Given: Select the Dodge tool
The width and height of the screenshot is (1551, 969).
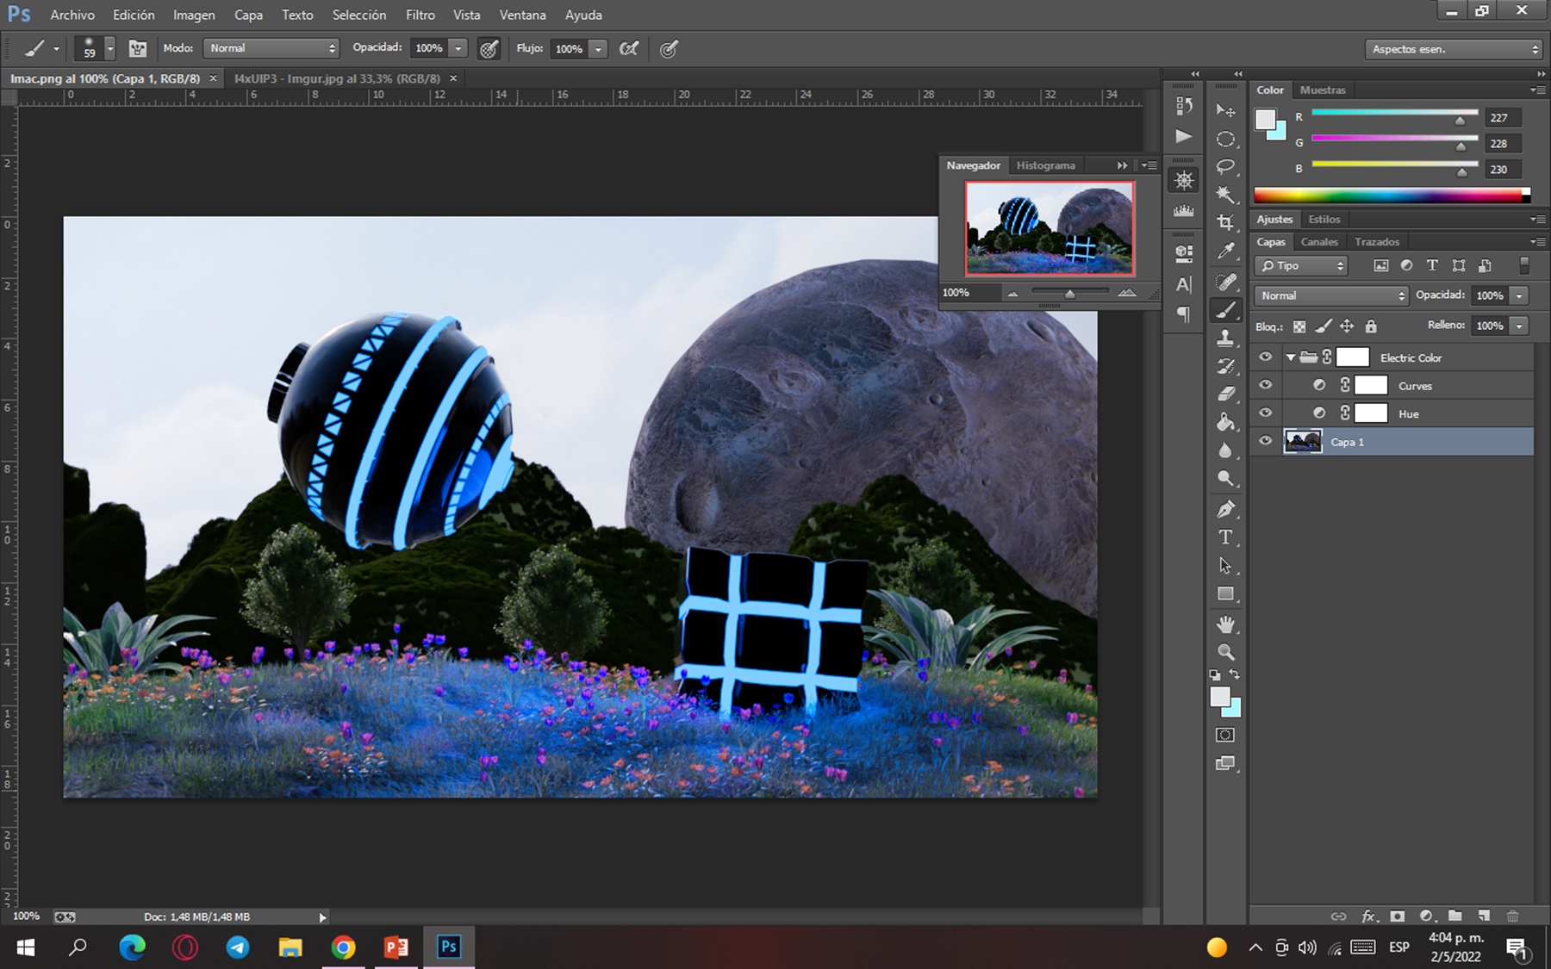Looking at the screenshot, I should click(1225, 479).
